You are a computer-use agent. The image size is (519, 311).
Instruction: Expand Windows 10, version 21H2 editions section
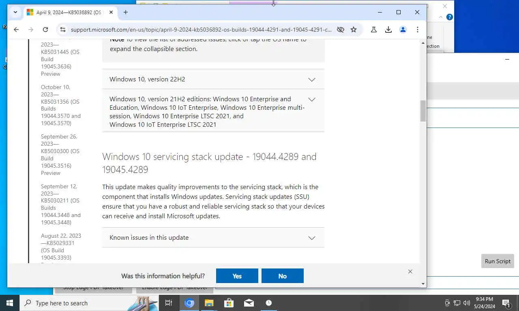(x=213, y=111)
